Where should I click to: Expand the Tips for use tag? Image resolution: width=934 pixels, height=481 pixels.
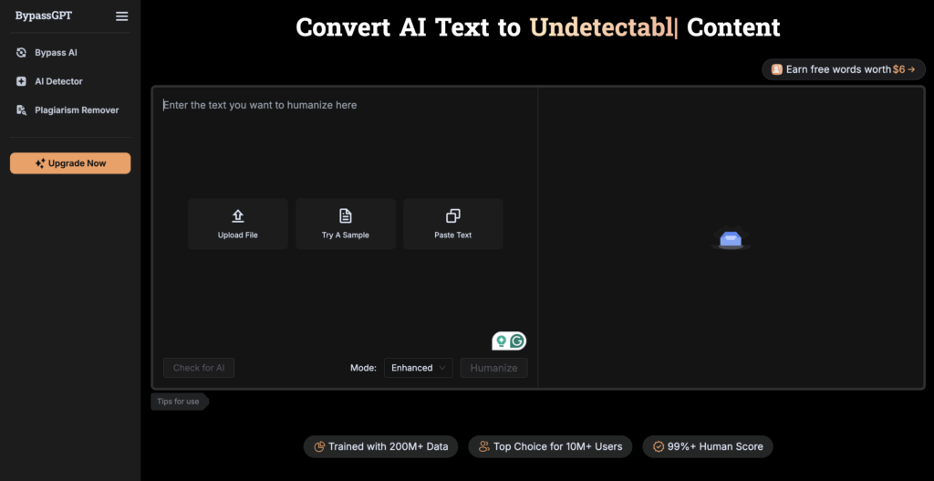pyautogui.click(x=179, y=402)
